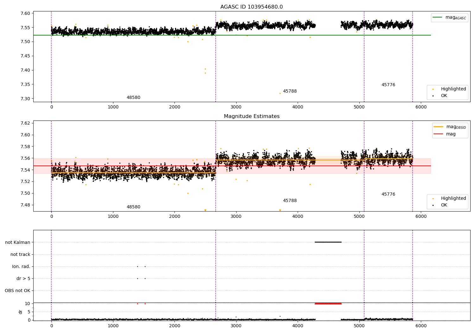
Task: Click the red 'mag' legend entry
Action: [445, 134]
